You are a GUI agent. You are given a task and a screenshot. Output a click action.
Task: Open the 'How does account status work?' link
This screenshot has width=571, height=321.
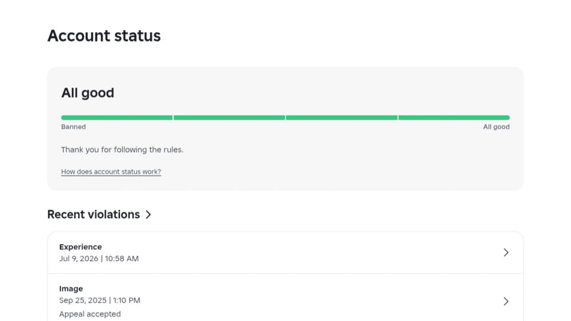click(111, 172)
